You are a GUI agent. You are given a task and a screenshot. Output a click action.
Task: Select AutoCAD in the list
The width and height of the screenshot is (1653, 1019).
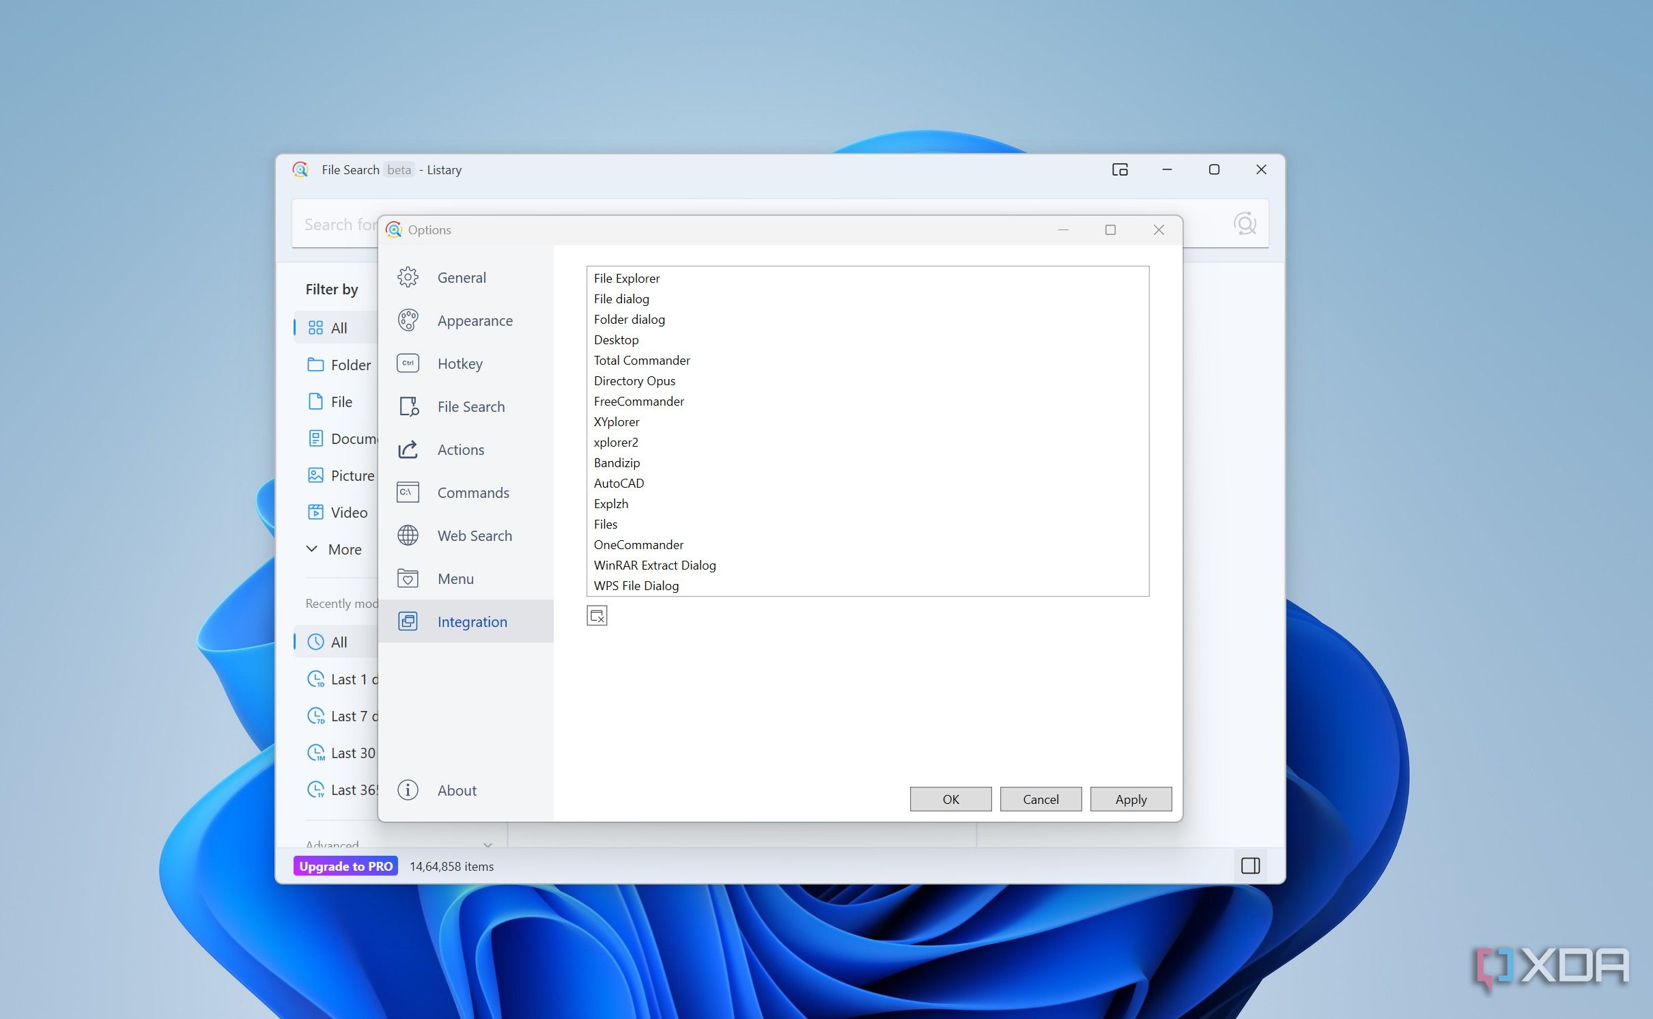click(x=867, y=483)
